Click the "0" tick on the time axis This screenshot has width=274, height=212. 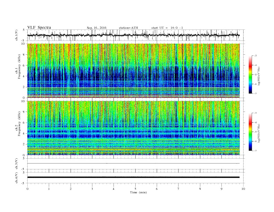(x=27, y=189)
